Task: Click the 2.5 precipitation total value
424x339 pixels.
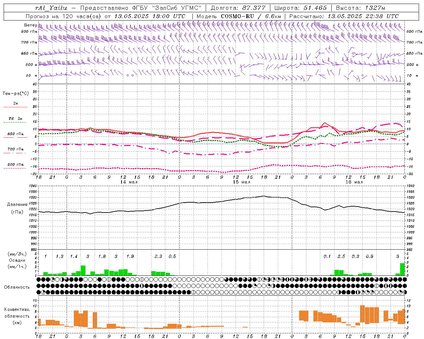Action: coord(341,257)
